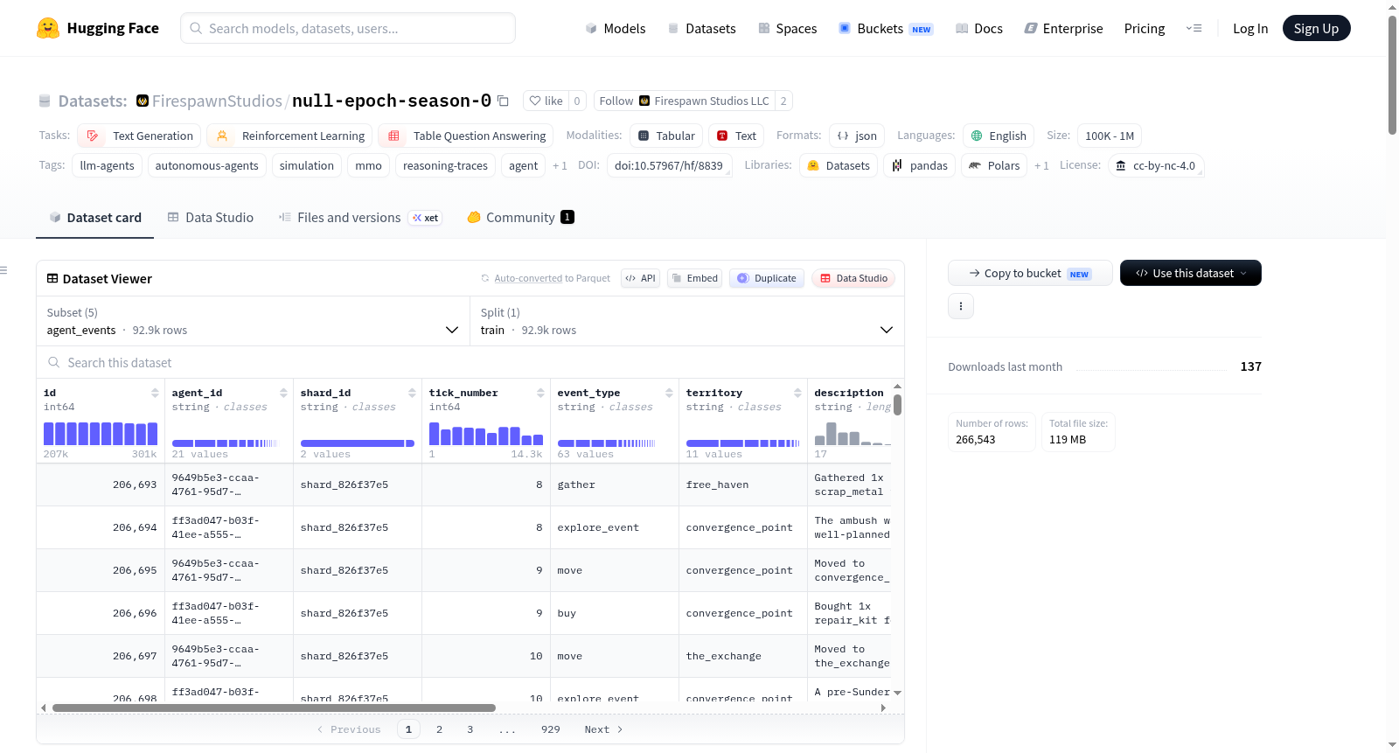Open the three-dot more options button

[961, 306]
